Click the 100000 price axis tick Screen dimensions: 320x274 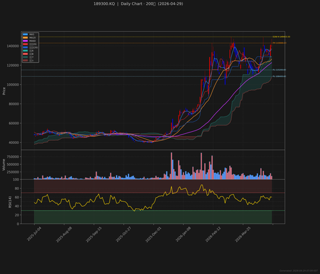13,85
